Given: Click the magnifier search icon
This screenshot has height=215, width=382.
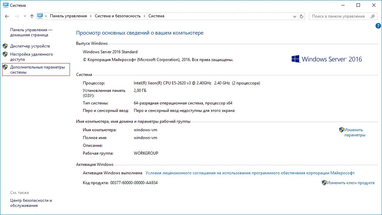Looking at the screenshot, I should [372, 16].
